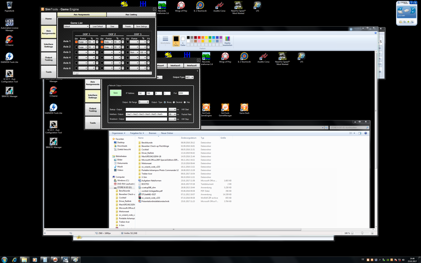
Task: Click the Paint zoom in plus button
Action: pyautogui.click(x=372, y=233)
